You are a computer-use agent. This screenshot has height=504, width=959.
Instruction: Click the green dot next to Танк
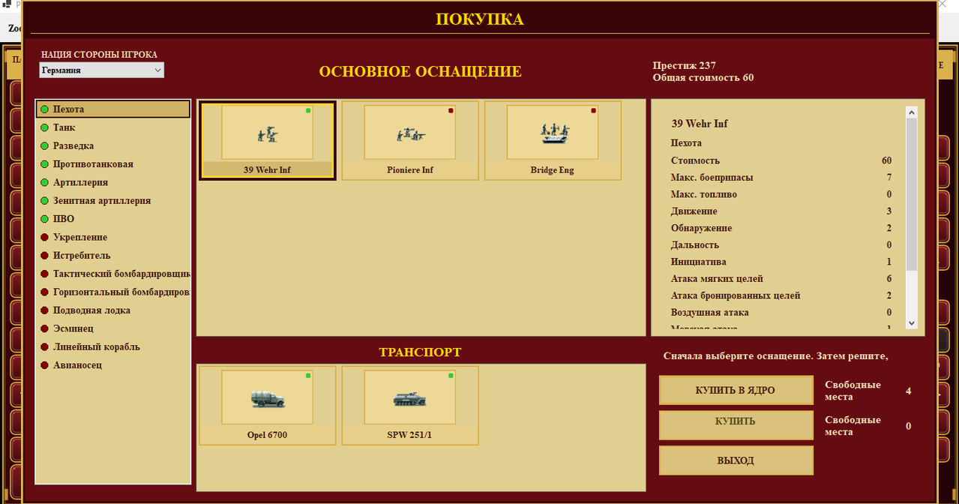(x=44, y=127)
